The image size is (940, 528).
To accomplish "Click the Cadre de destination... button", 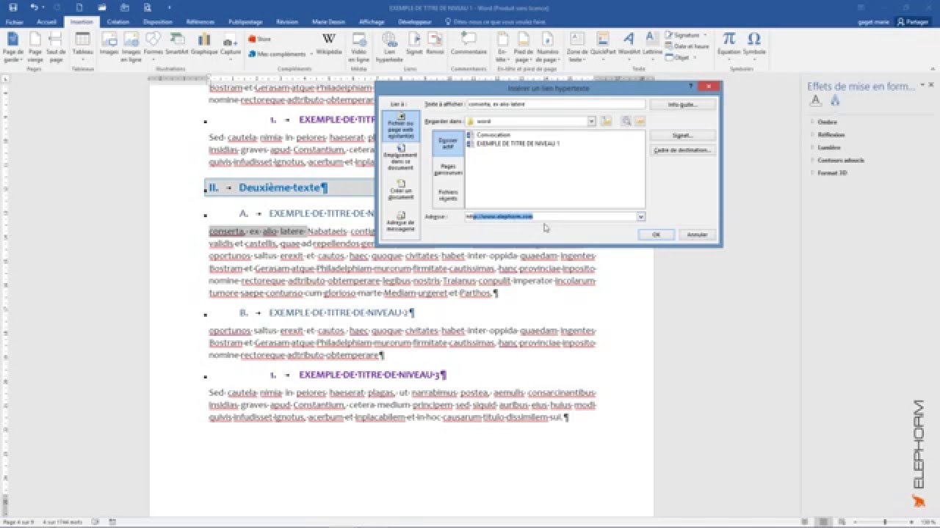I will coord(682,150).
